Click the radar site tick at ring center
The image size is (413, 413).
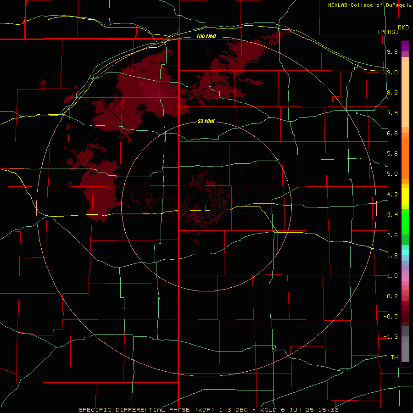[206, 207]
